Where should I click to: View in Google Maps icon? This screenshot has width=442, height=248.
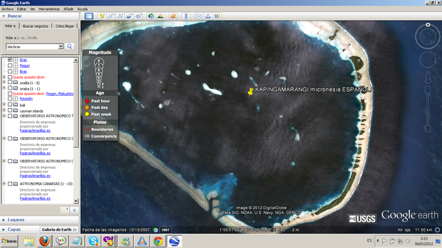pos(217,16)
